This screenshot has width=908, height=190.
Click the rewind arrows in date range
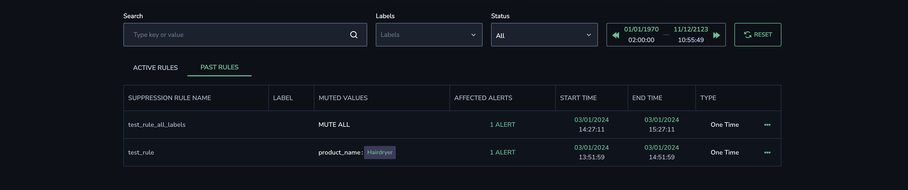point(616,35)
